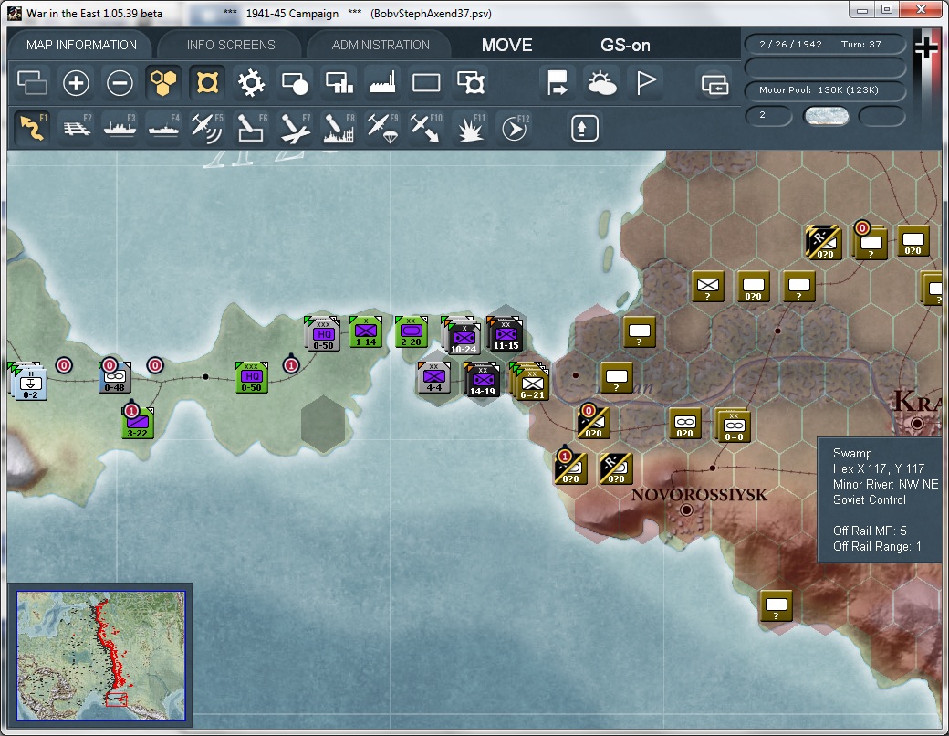The width and height of the screenshot is (949, 736).
Task: Click the date and turn display
Action: click(824, 44)
